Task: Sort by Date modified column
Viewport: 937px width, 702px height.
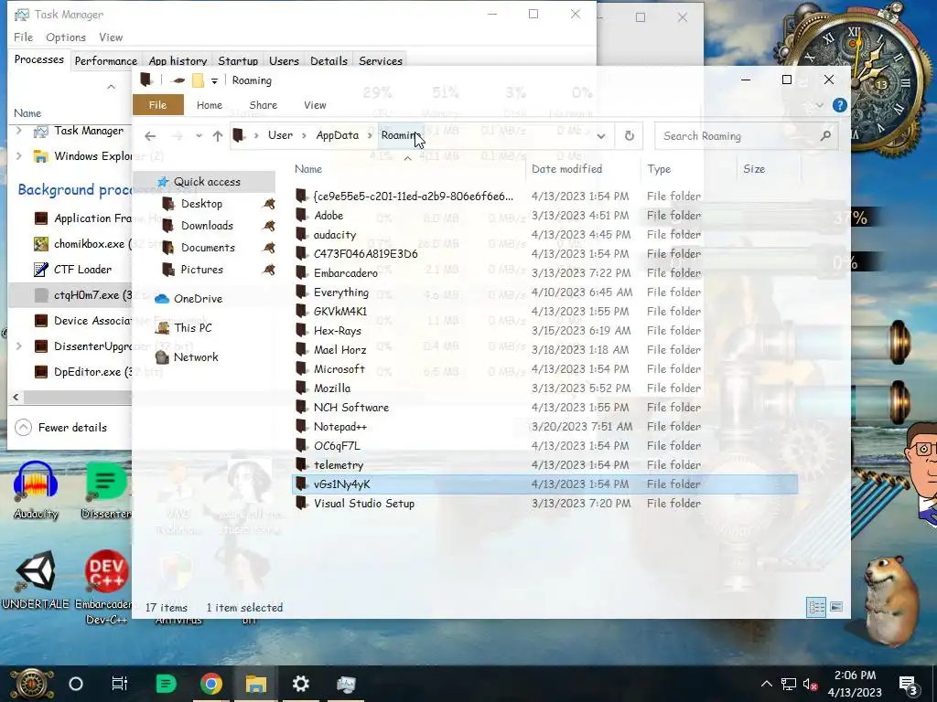Action: [x=567, y=169]
